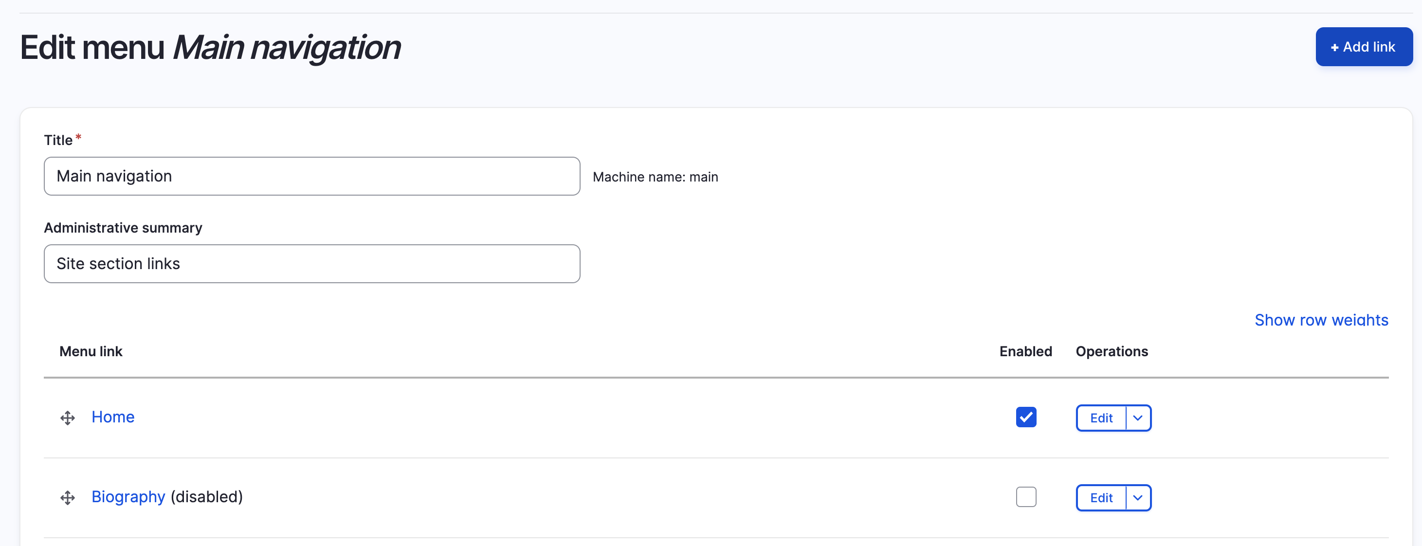Image resolution: width=1422 pixels, height=546 pixels.
Task: Open the Biography menu link
Action: pos(128,497)
